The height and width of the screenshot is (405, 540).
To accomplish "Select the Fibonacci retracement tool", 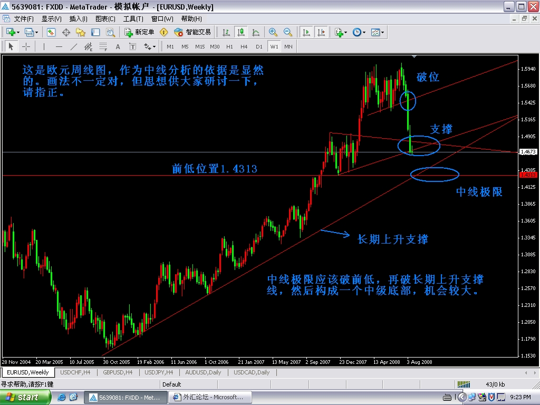I will click(103, 46).
